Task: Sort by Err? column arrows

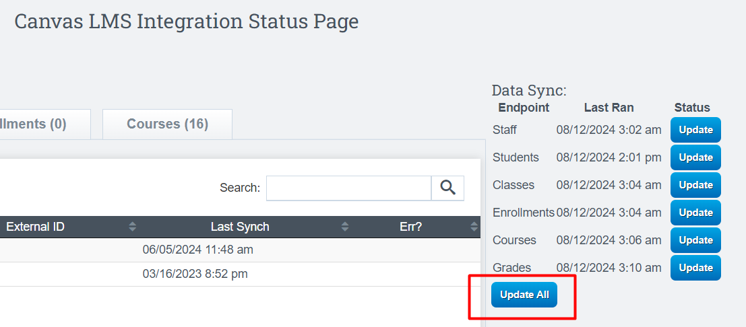Action: pos(474,227)
